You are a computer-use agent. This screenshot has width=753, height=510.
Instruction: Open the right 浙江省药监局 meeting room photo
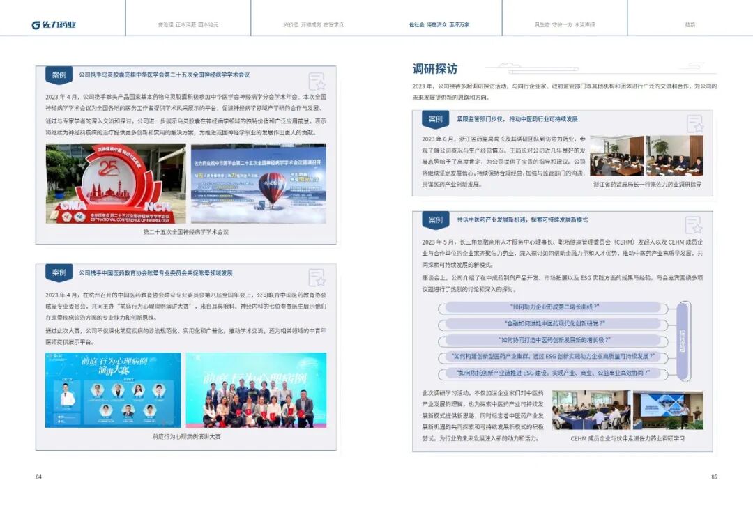pyautogui.click(x=674, y=156)
